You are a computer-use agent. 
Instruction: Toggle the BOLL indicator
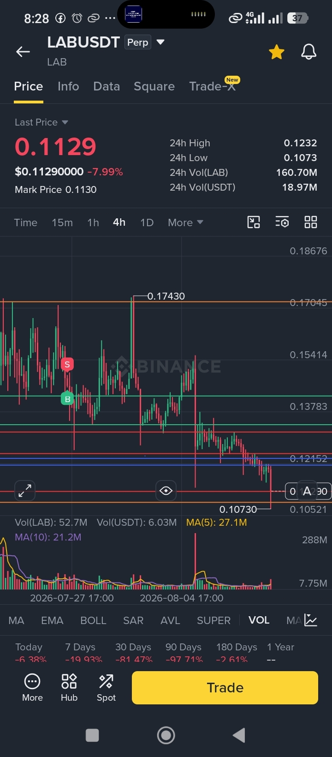point(93,620)
